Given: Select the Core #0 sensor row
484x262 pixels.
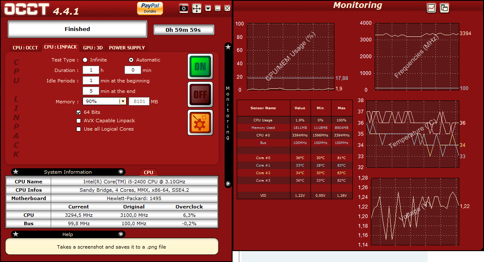Looking at the screenshot, I should [295, 158].
